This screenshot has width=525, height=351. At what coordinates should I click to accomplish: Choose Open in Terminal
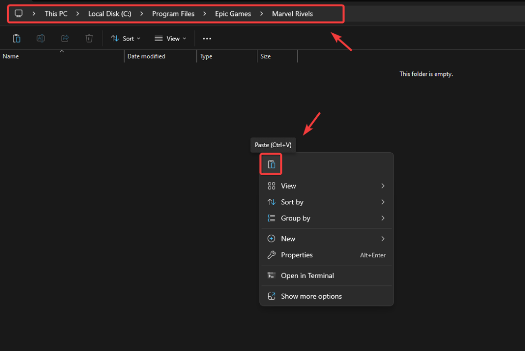[307, 276]
